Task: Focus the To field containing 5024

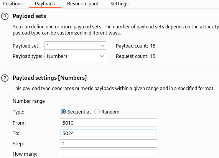Action: [x=109, y=133]
